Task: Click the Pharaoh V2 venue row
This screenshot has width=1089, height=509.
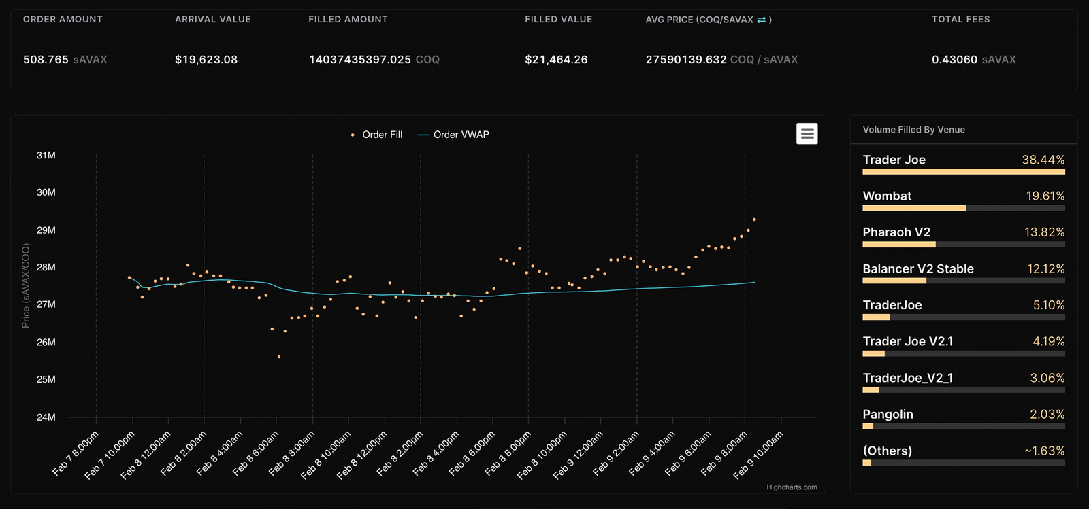Action: click(964, 236)
